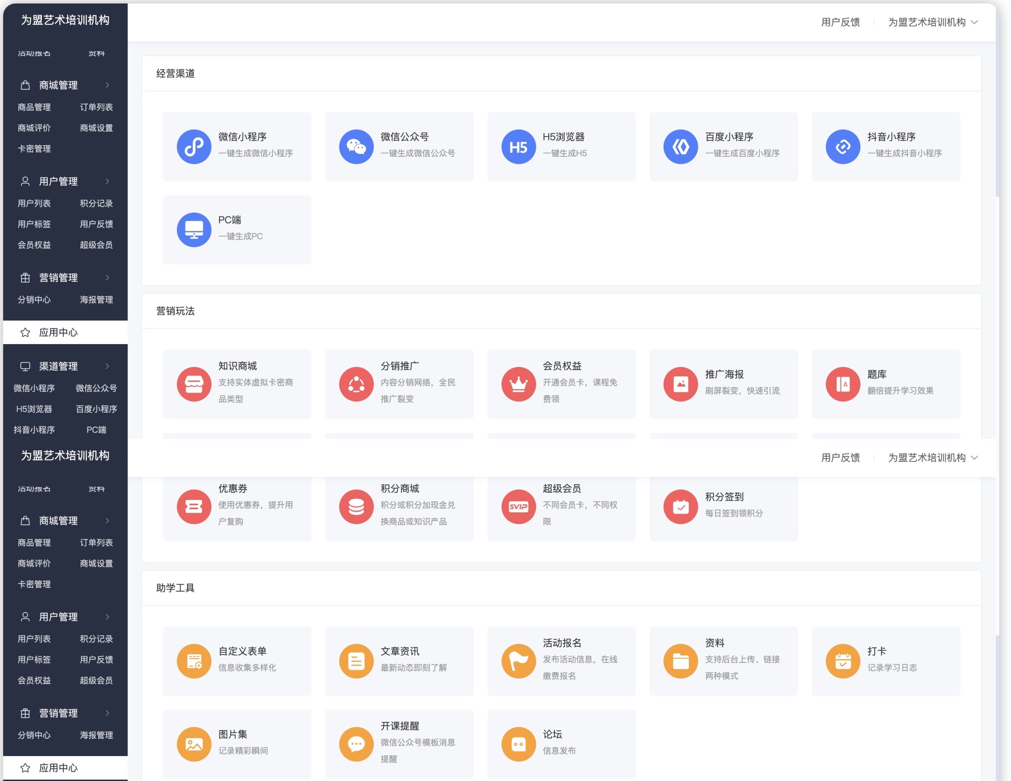Click the 知识商城 red shop icon
Viewport: 1011px width, 781px height.
point(194,384)
